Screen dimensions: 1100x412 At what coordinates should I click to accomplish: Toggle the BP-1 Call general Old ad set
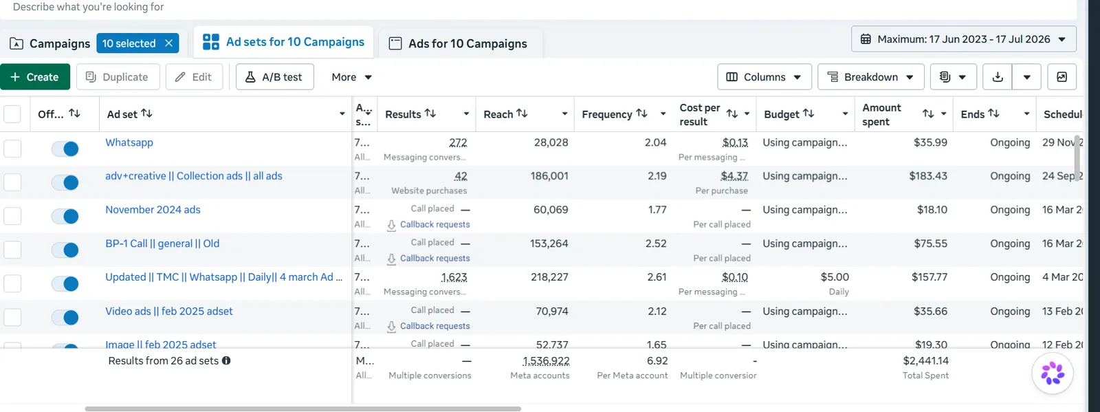pyautogui.click(x=65, y=250)
